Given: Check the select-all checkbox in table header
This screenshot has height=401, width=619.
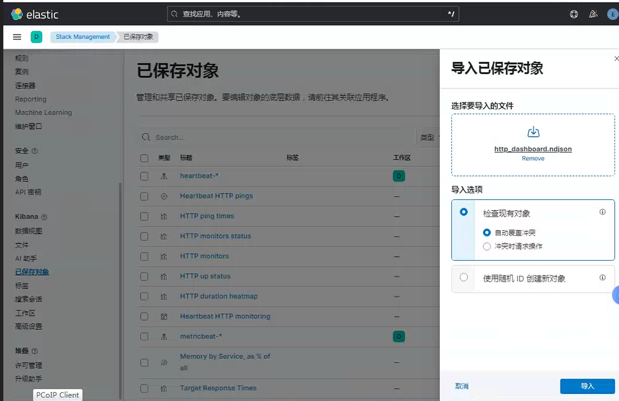Looking at the screenshot, I should click(x=144, y=158).
